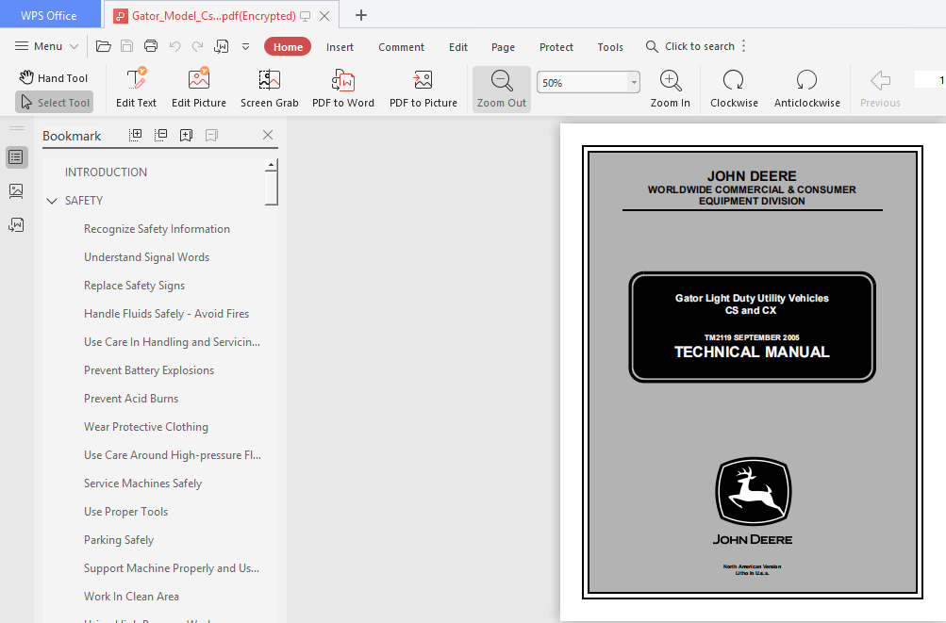
Task: Rotate the page Clockwise
Action: tap(734, 89)
